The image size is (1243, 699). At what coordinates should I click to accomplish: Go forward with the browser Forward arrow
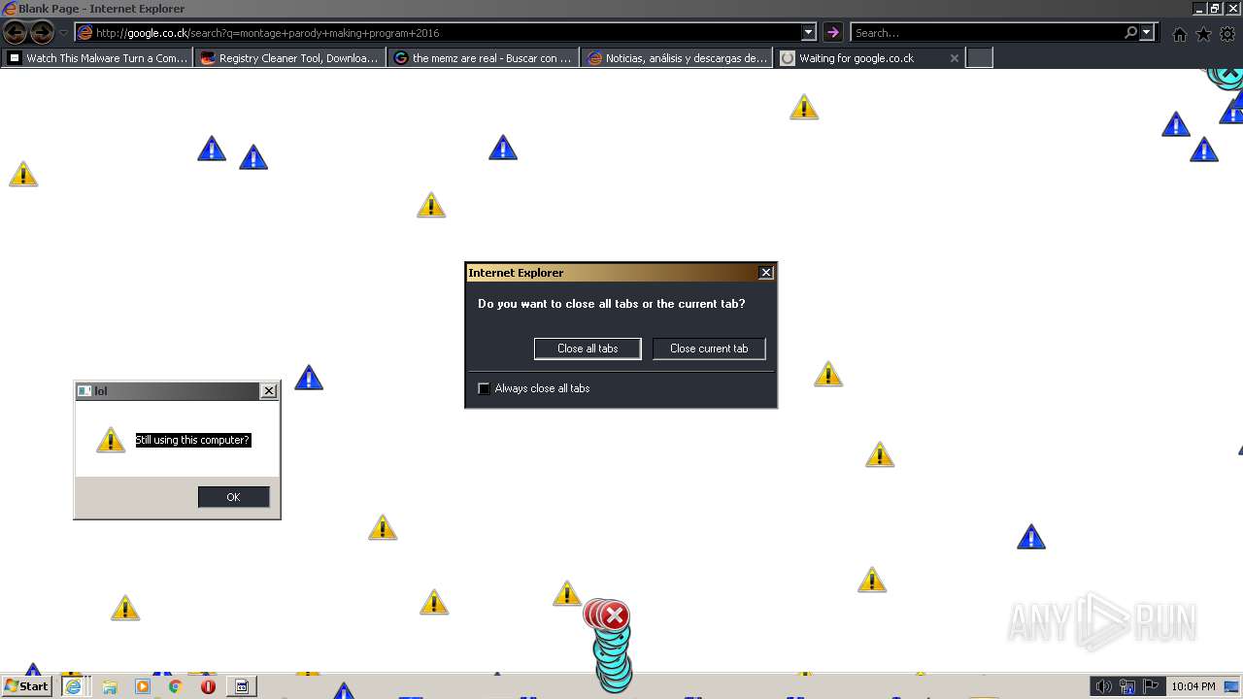pyautogui.click(x=42, y=33)
